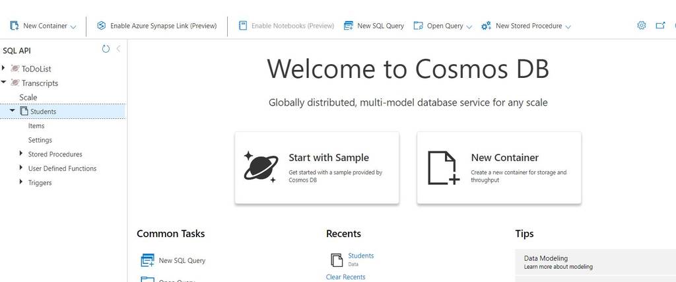Click the Students icon under Recents
The height and width of the screenshot is (282, 676).
pos(337,260)
